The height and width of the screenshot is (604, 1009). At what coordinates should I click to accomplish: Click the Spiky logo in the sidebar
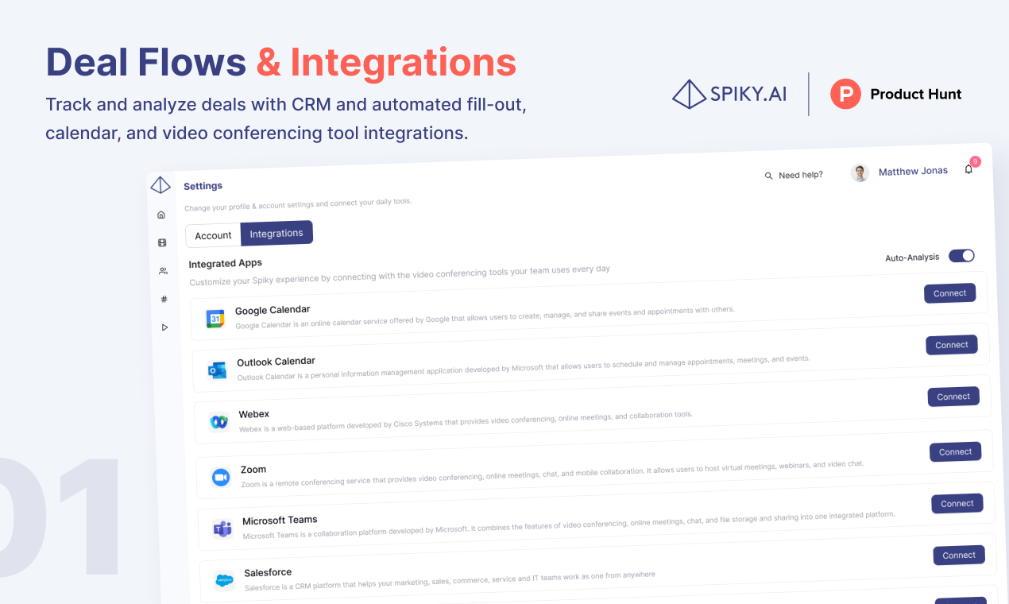(160, 185)
